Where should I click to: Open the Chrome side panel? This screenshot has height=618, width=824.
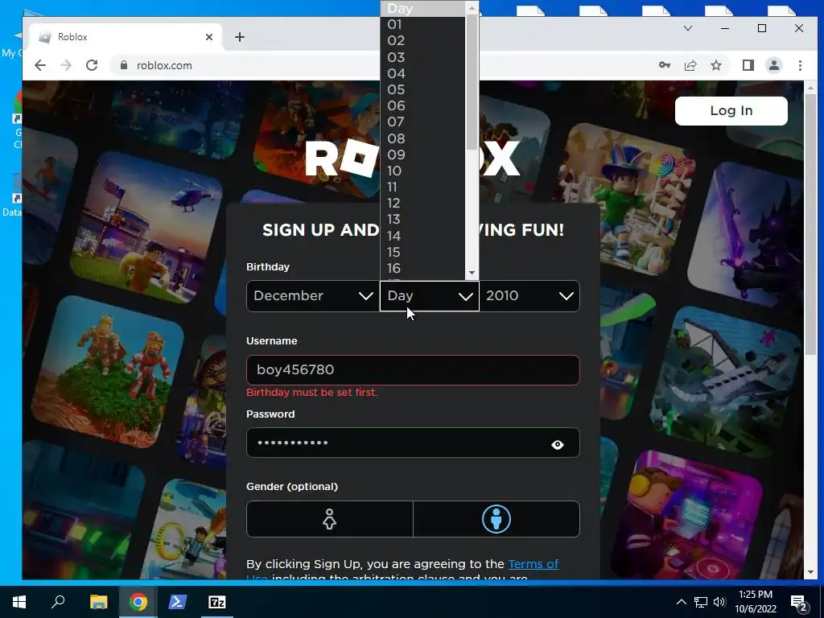tap(748, 65)
